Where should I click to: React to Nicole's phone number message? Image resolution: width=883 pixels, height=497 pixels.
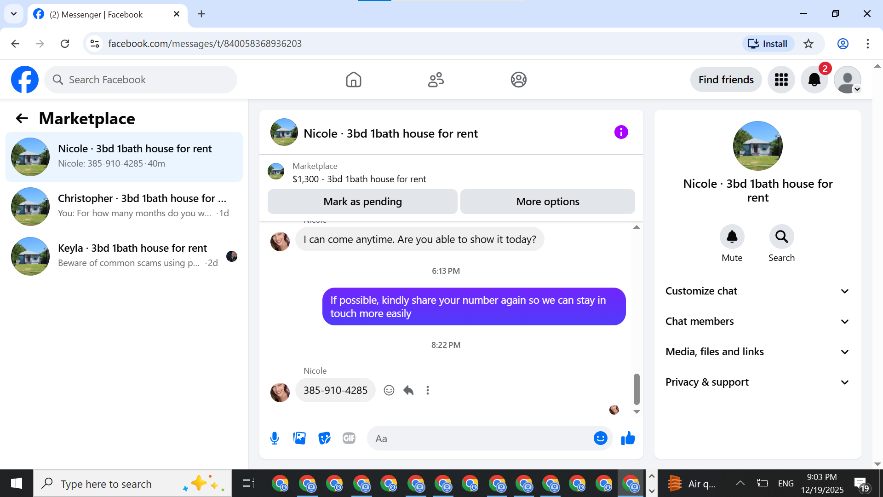tap(389, 390)
